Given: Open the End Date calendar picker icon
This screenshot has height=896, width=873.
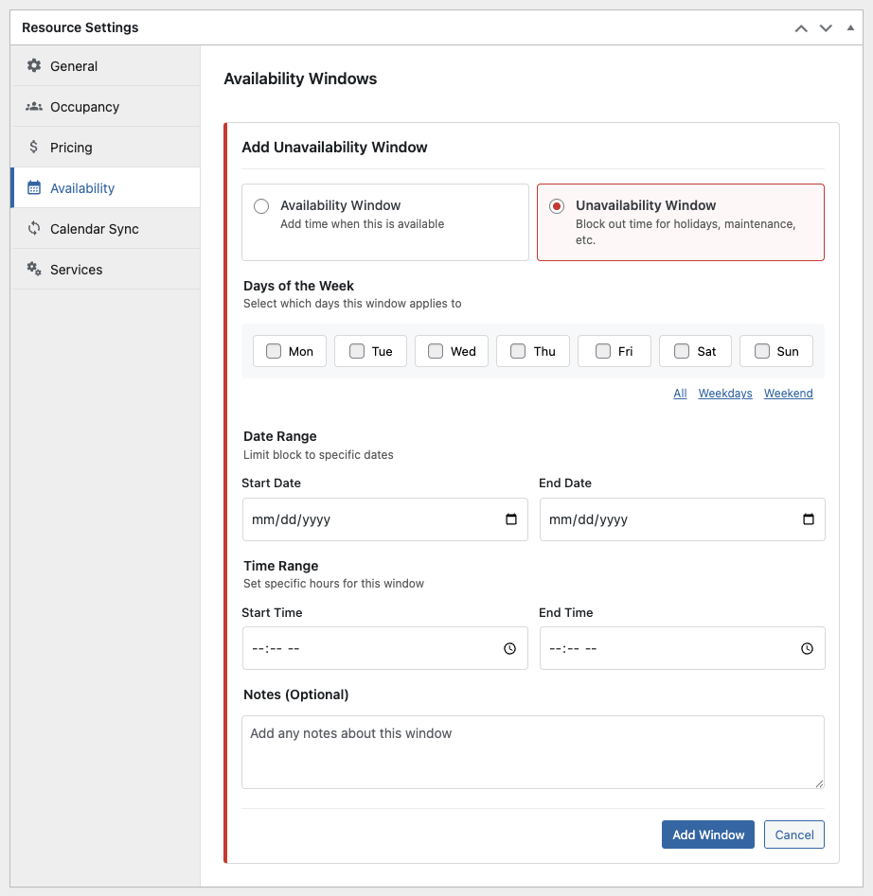Looking at the screenshot, I should point(809,519).
